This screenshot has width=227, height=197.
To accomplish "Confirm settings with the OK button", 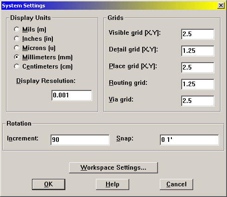I will tap(49, 184).
